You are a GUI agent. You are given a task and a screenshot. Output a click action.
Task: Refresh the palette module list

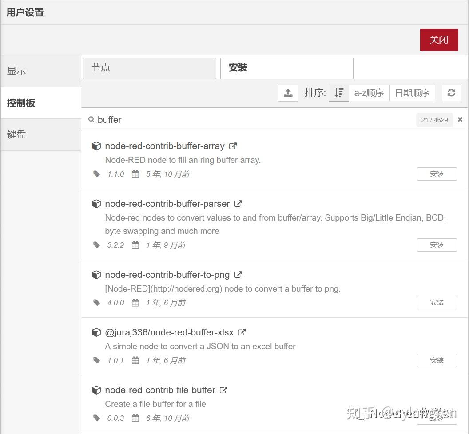pos(451,93)
